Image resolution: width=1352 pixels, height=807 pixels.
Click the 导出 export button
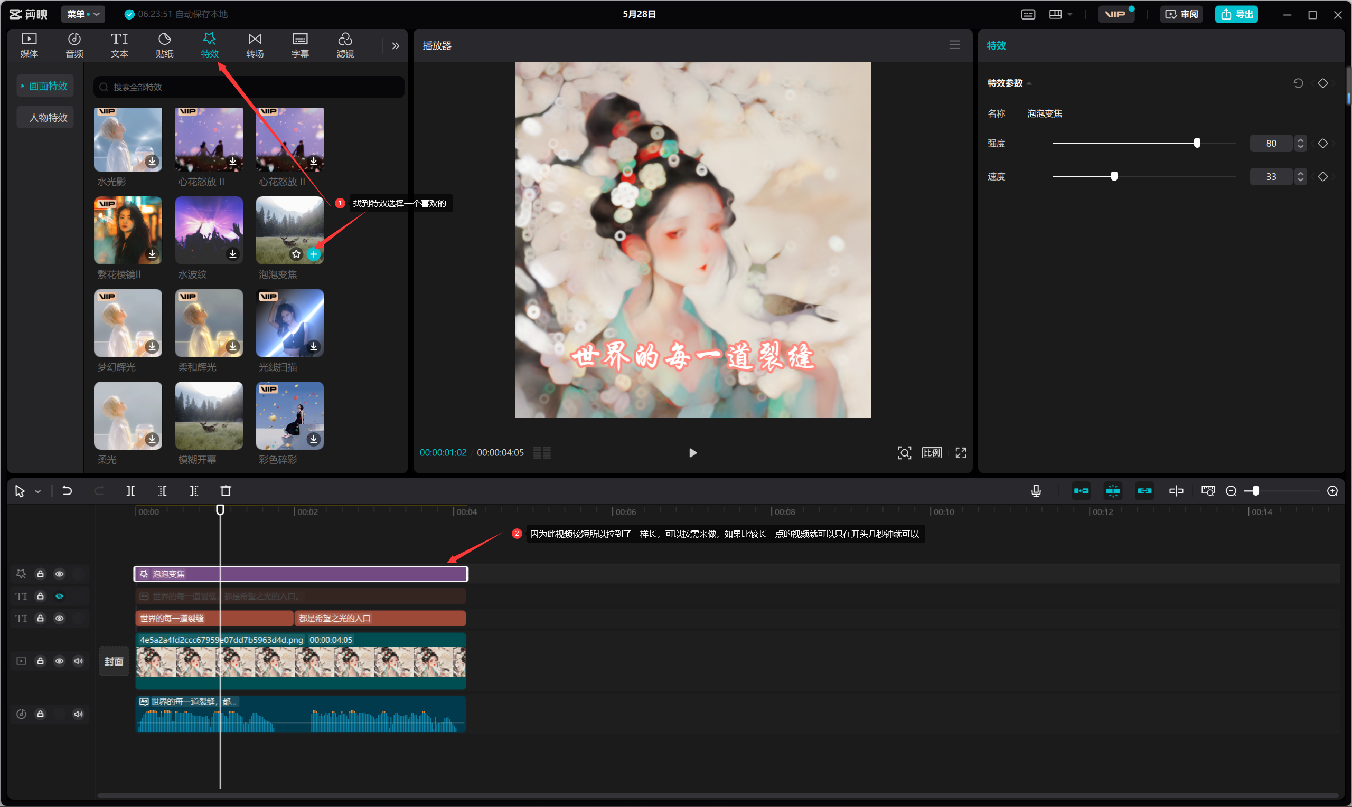(1236, 14)
